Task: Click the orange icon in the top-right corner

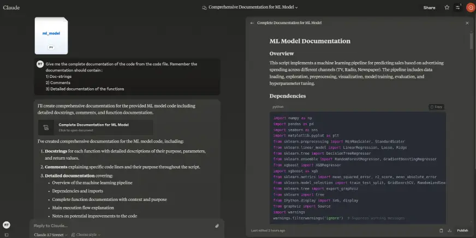Action: [470, 8]
